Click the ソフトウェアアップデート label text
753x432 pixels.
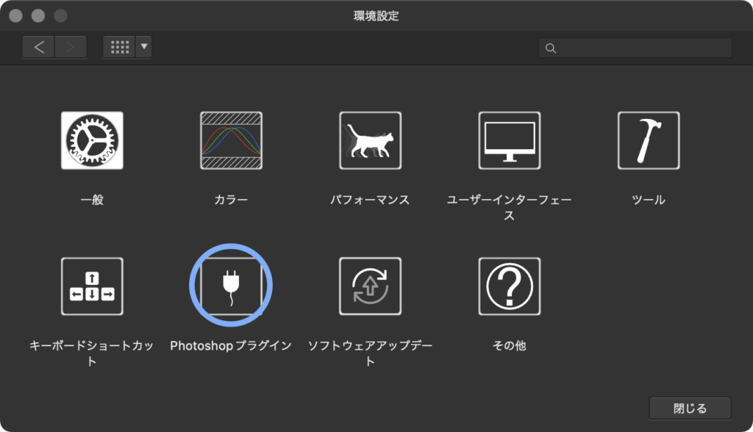pyautogui.click(x=371, y=353)
